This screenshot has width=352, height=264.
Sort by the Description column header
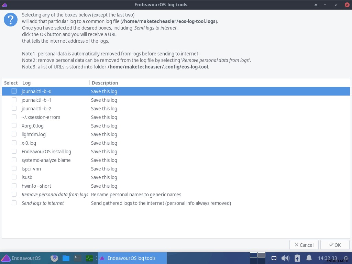click(x=220, y=83)
